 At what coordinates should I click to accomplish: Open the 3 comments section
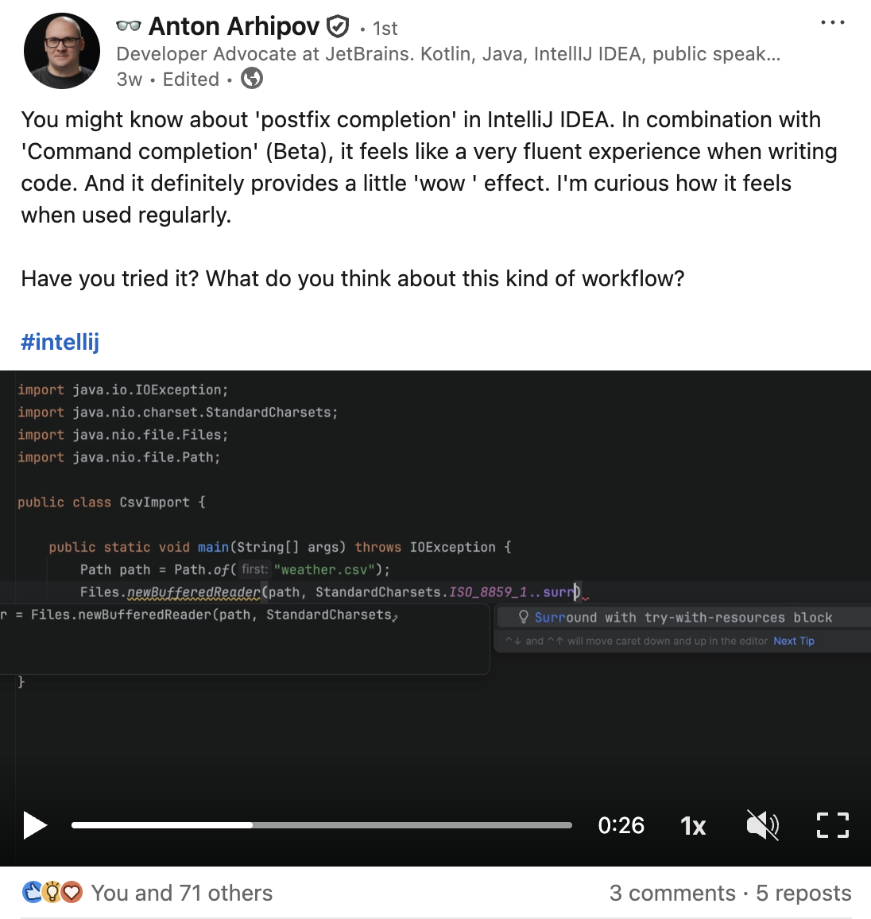click(672, 893)
